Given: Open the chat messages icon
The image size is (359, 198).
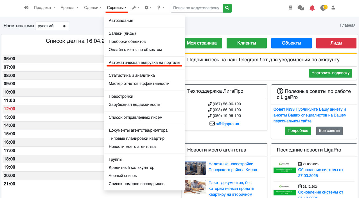Looking at the screenshot, I should pyautogui.click(x=301, y=8).
